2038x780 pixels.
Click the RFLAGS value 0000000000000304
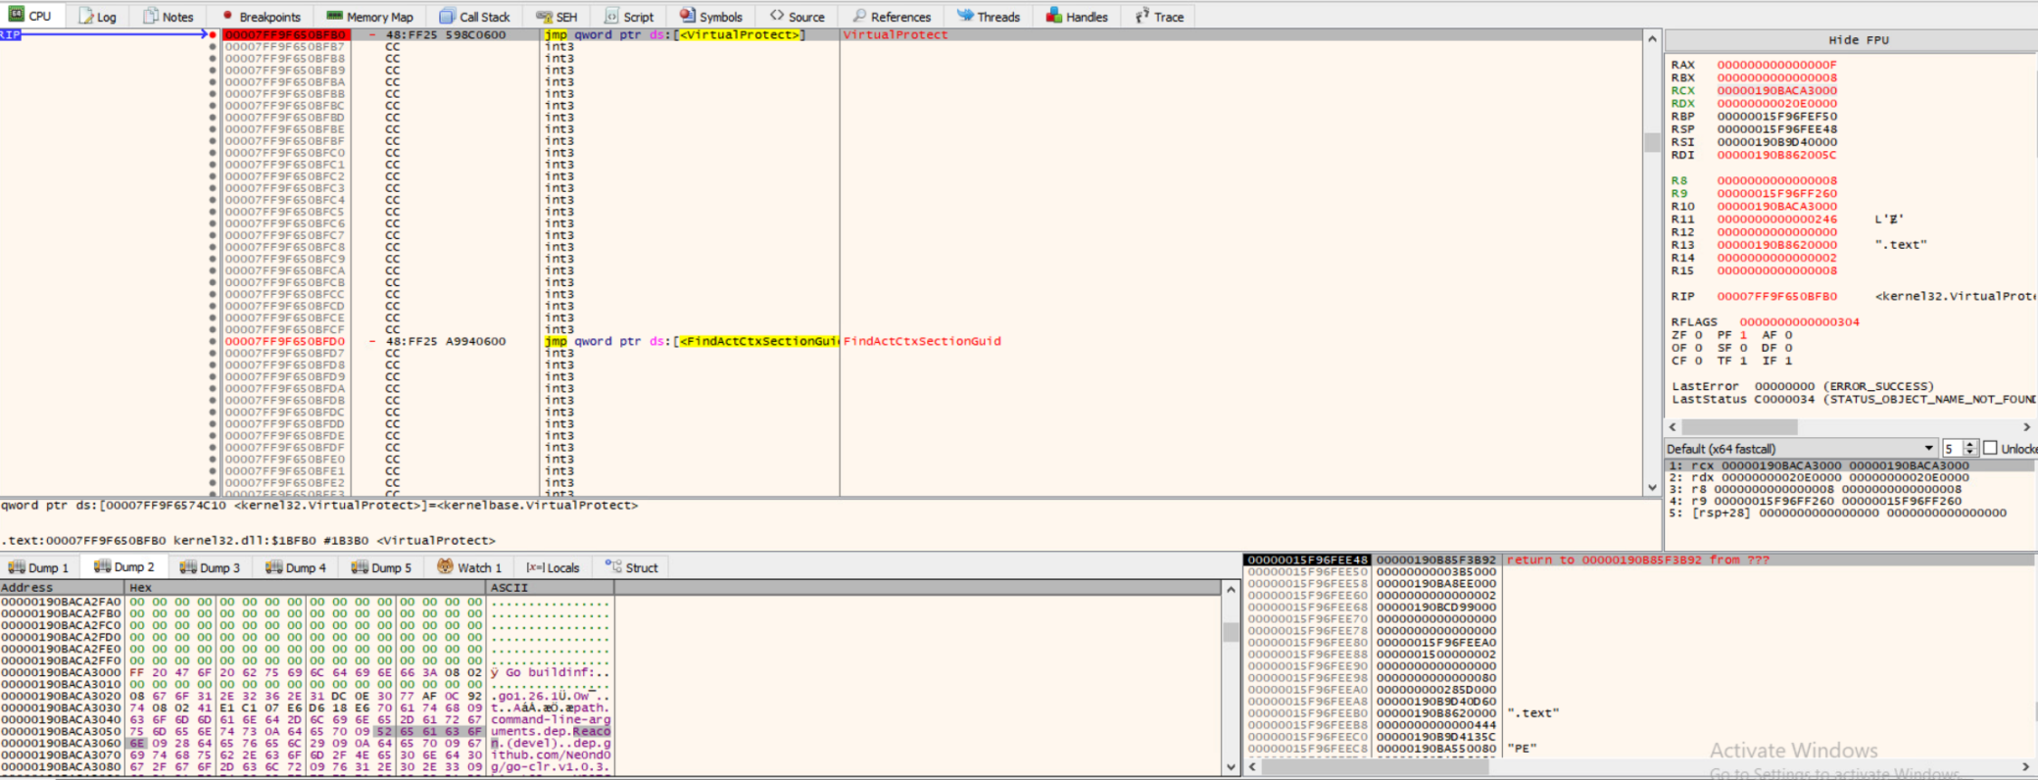pos(1799,321)
